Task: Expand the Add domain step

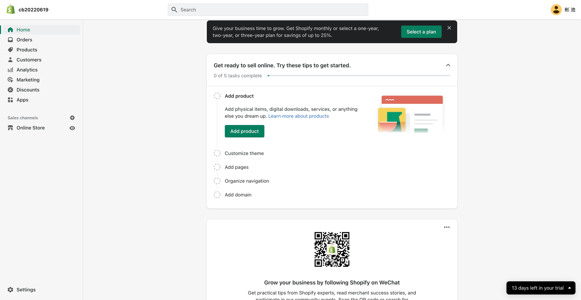Action: (238, 195)
